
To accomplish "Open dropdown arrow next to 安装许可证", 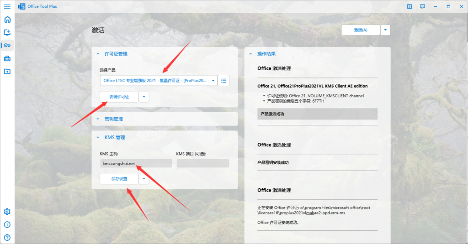I will 144,97.
